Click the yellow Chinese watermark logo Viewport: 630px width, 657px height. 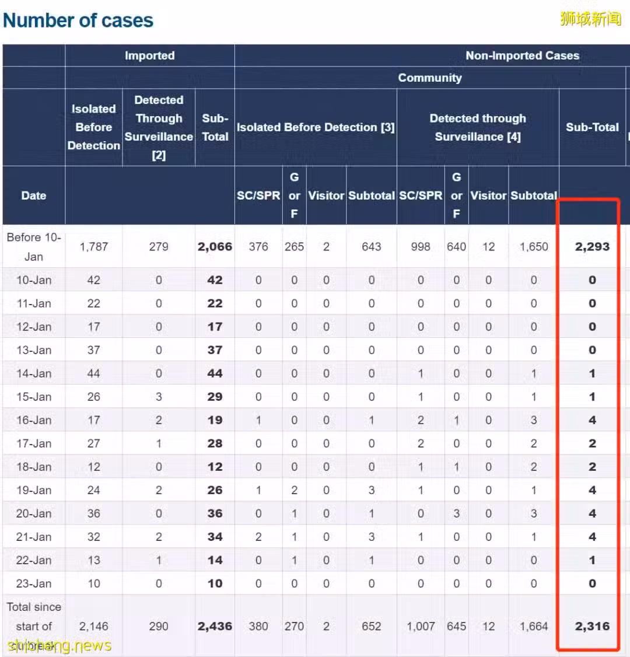click(590, 19)
